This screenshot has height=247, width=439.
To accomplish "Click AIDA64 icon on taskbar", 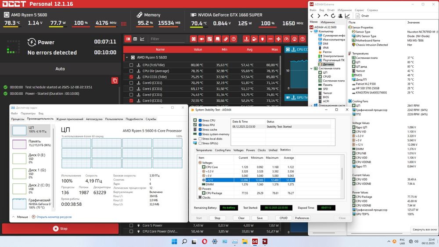I will [255, 241].
